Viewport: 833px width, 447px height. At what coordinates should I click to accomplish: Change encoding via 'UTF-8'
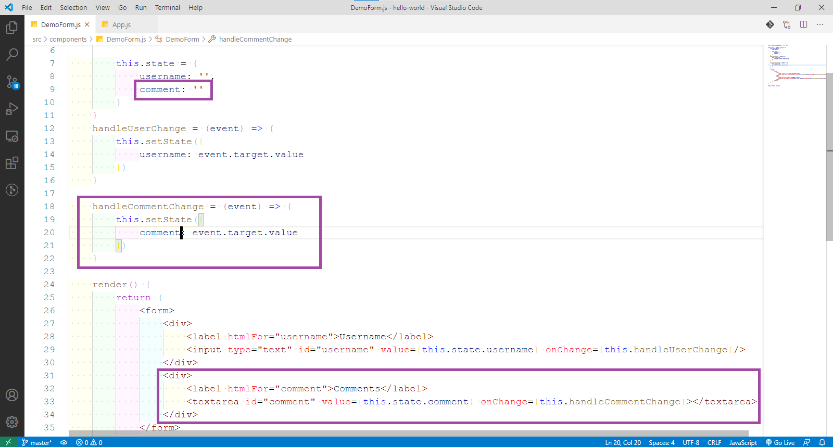pos(691,442)
